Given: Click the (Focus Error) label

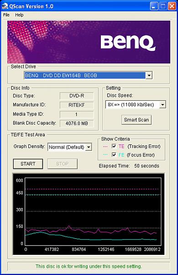Looking at the screenshot, I should pyautogui.click(x=141, y=155).
